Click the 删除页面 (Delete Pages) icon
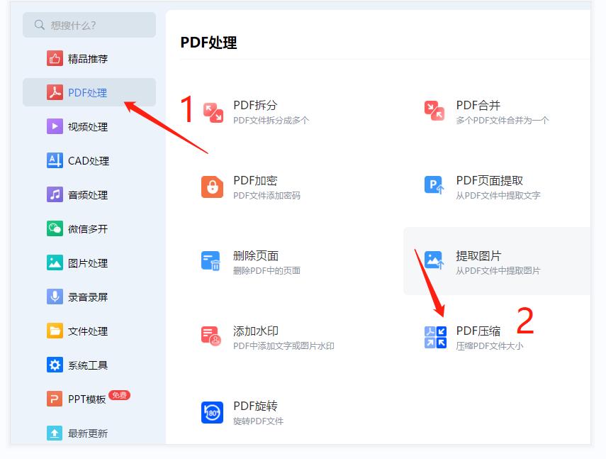The height and width of the screenshot is (459, 606). point(255,260)
